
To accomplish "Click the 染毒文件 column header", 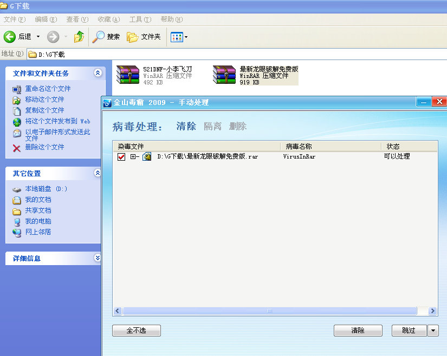I will pyautogui.click(x=197, y=147).
